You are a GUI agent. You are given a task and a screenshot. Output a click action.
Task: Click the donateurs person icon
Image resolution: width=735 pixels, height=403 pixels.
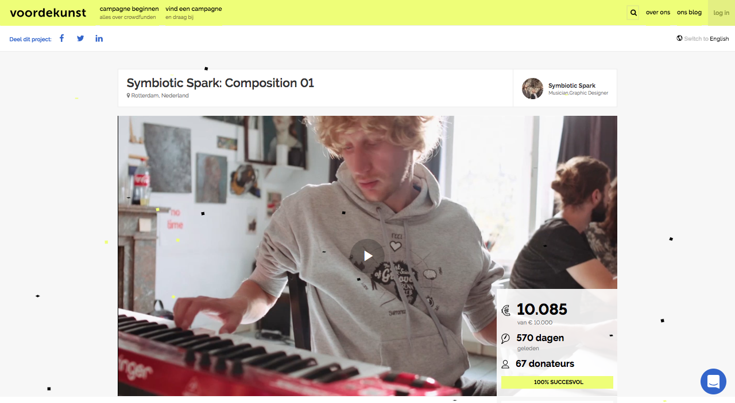pyautogui.click(x=505, y=364)
